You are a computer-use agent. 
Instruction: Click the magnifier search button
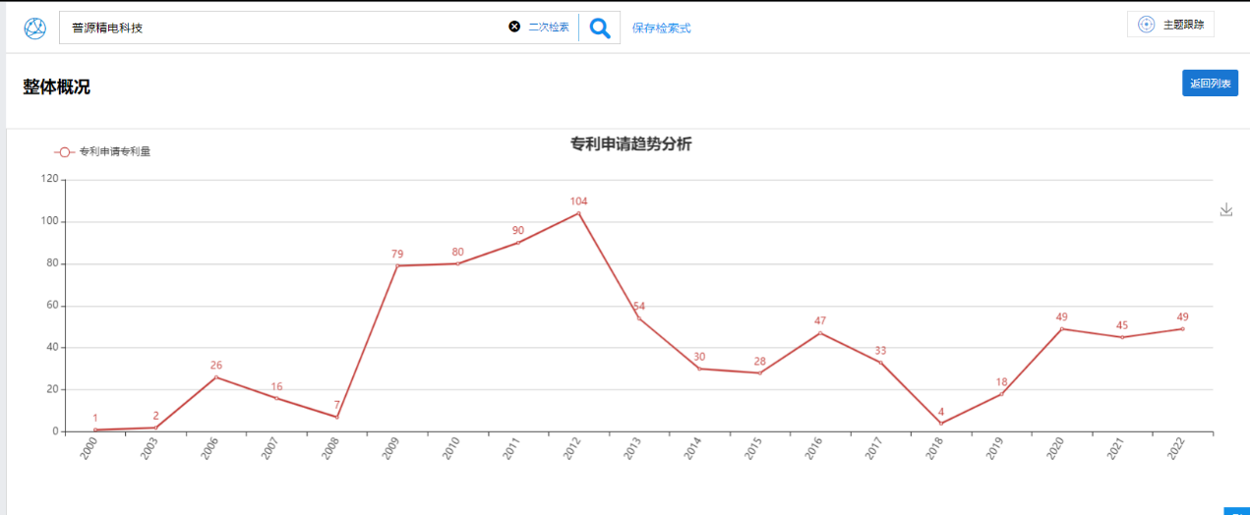point(599,28)
